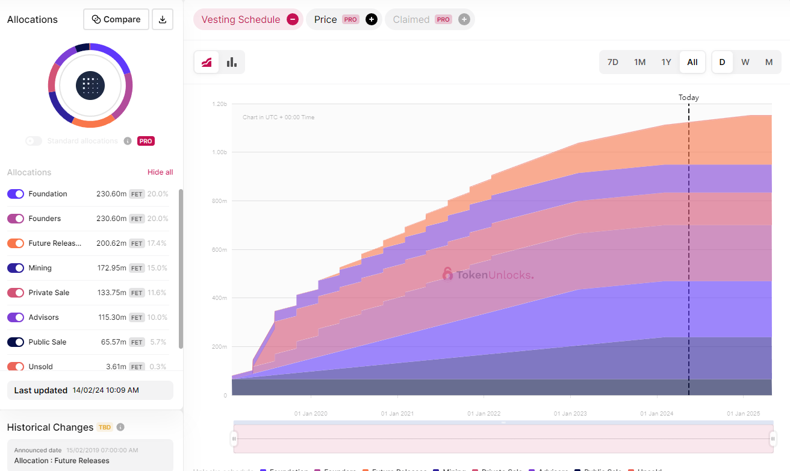Disable the Mining allocation switch
790x471 pixels.
[16, 268]
